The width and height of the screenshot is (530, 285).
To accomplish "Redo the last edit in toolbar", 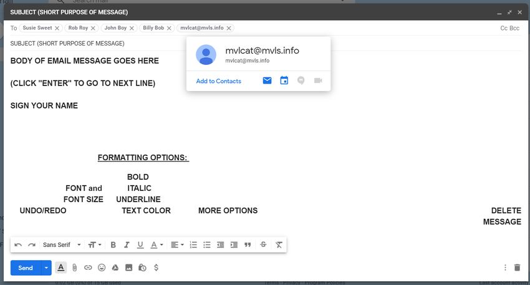I will 32,244.
